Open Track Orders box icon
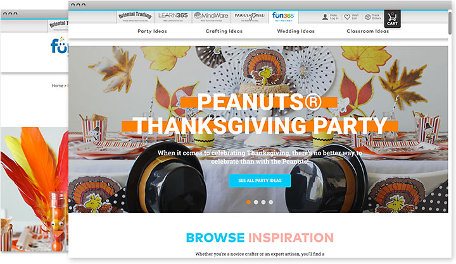The width and height of the screenshot is (456, 264). pyautogui.click(x=367, y=17)
